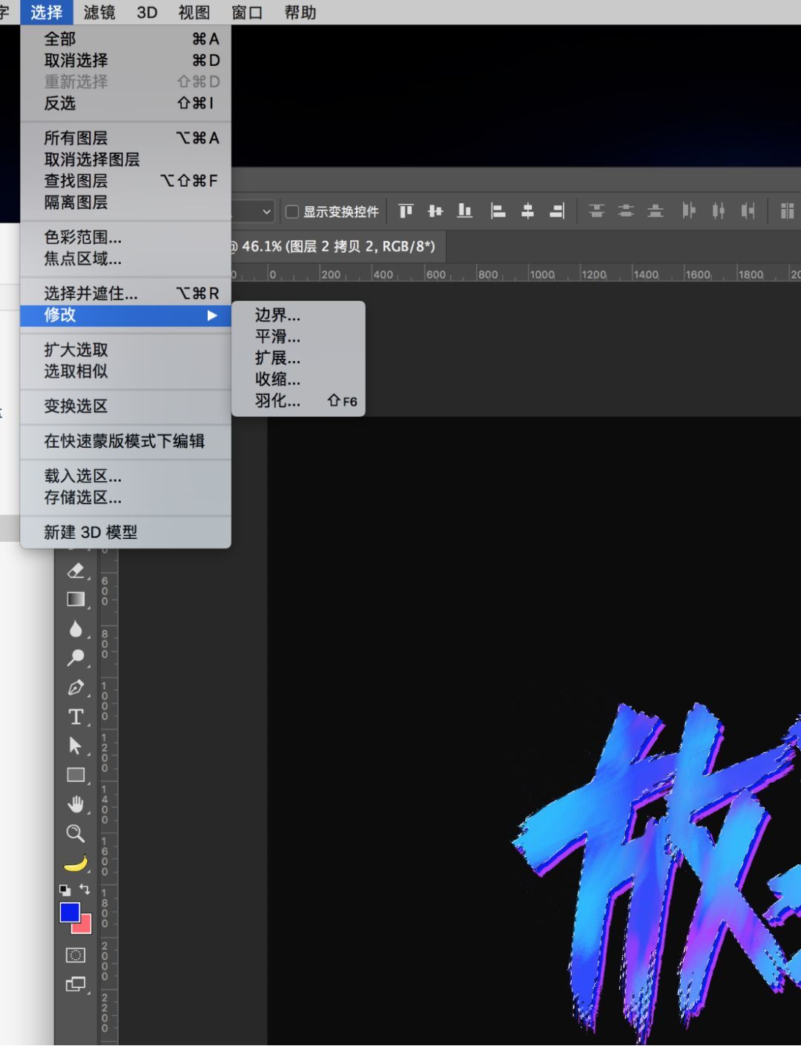Toggle screen display mode
801x1046 pixels.
(x=76, y=984)
